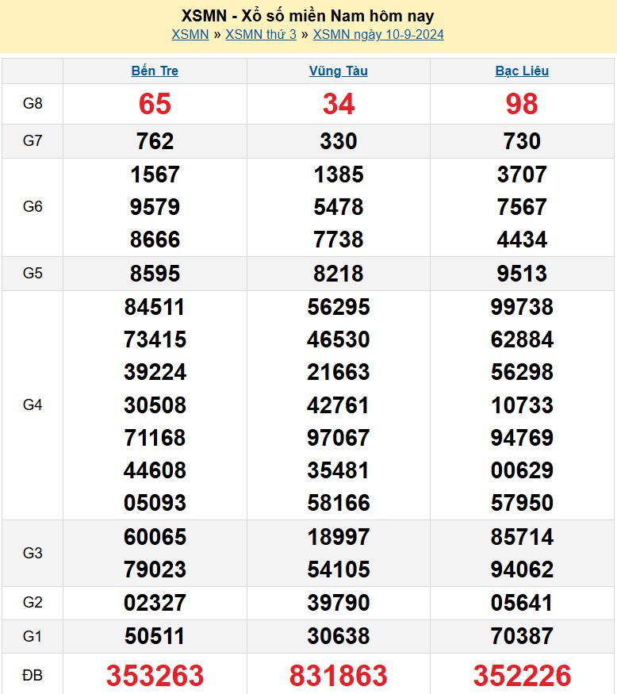
Task: Select the G5 number 8218
Action: pyautogui.click(x=339, y=274)
